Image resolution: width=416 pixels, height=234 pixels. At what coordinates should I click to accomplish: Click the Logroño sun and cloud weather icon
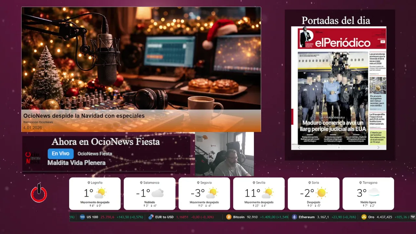tap(100, 193)
